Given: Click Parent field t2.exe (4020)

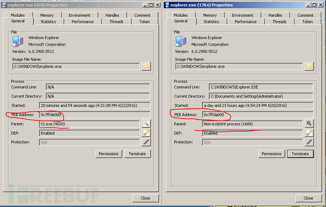Looking at the screenshot, I should click(89, 124).
